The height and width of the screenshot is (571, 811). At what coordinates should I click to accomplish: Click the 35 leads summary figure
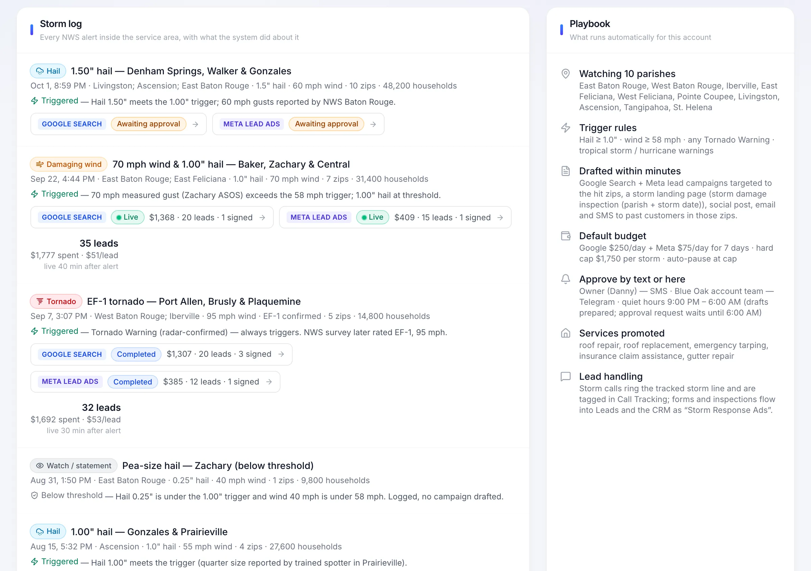point(99,243)
